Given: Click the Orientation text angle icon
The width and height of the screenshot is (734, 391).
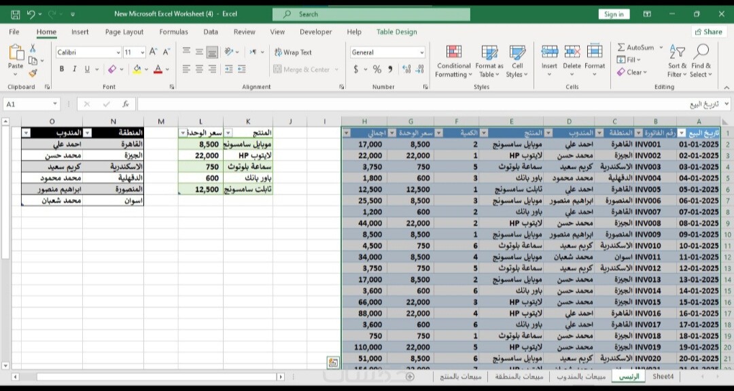Looking at the screenshot, I should click(x=228, y=52).
